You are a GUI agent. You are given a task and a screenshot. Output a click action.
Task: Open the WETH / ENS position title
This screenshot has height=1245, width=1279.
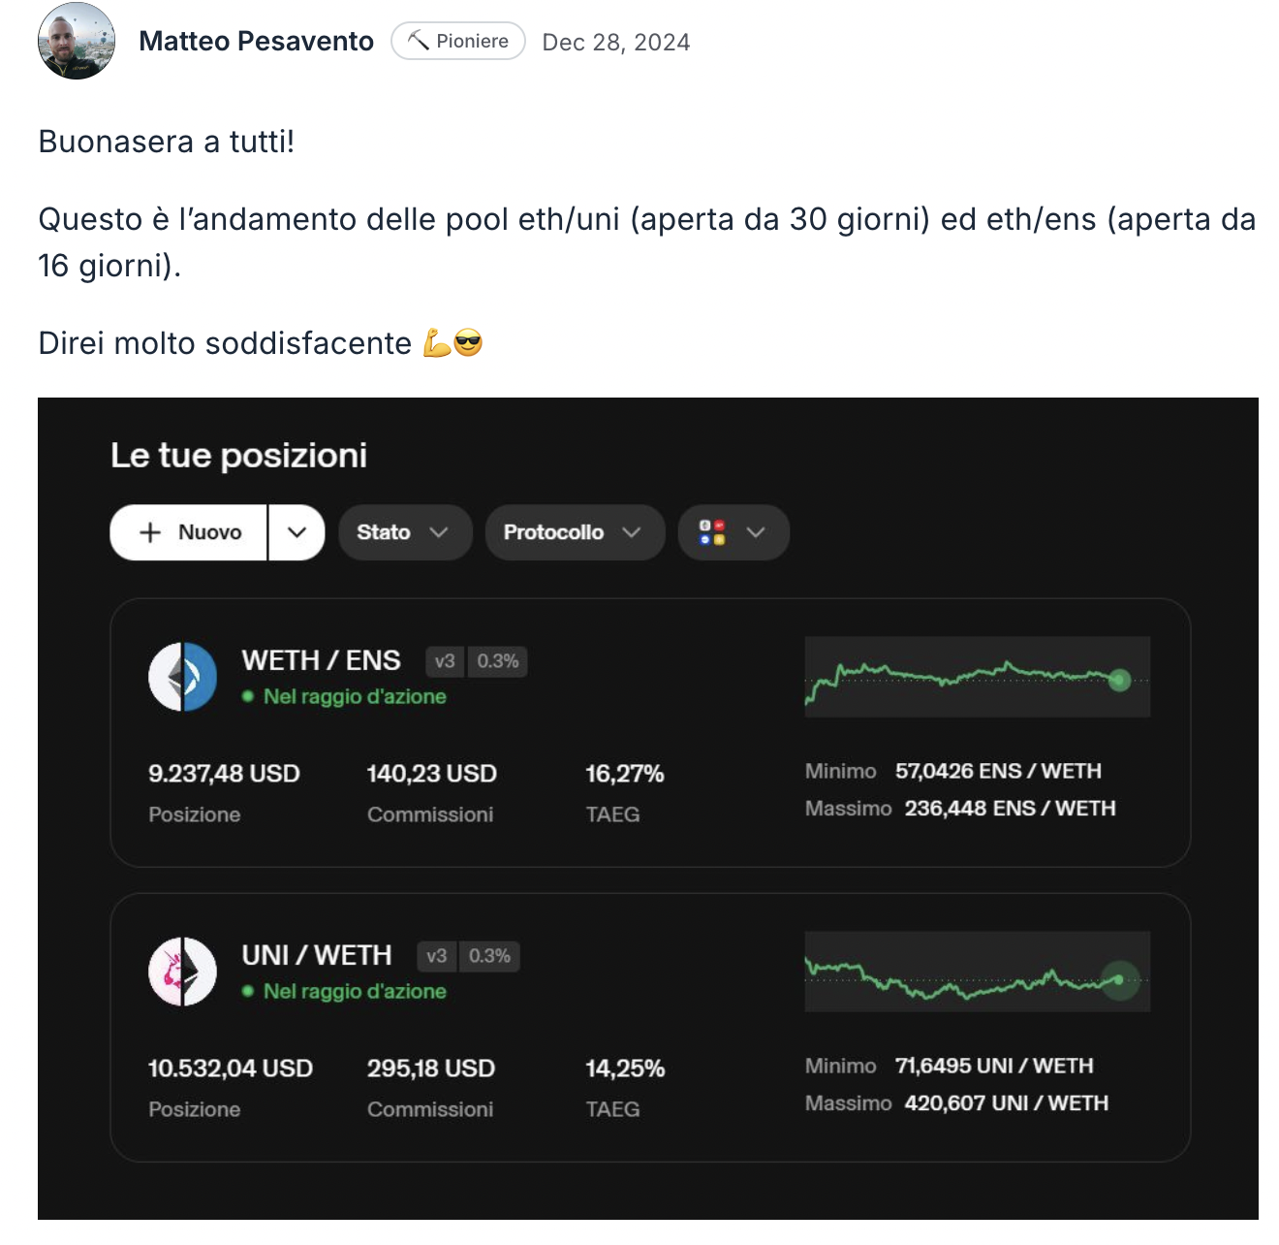(x=321, y=660)
